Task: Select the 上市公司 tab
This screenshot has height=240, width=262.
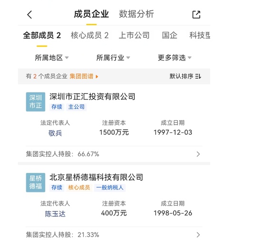Action: click(134, 35)
